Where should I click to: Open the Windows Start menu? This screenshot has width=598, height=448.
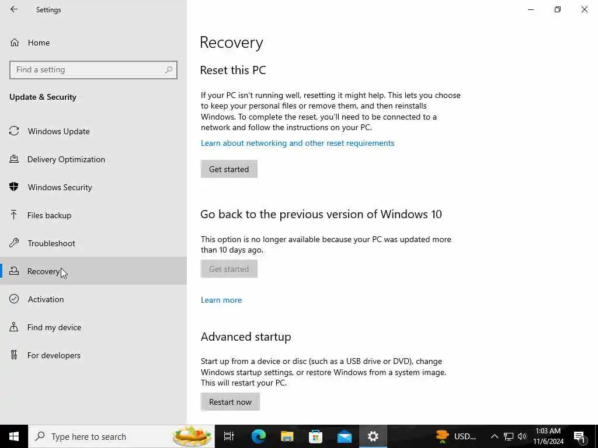pyautogui.click(x=14, y=436)
